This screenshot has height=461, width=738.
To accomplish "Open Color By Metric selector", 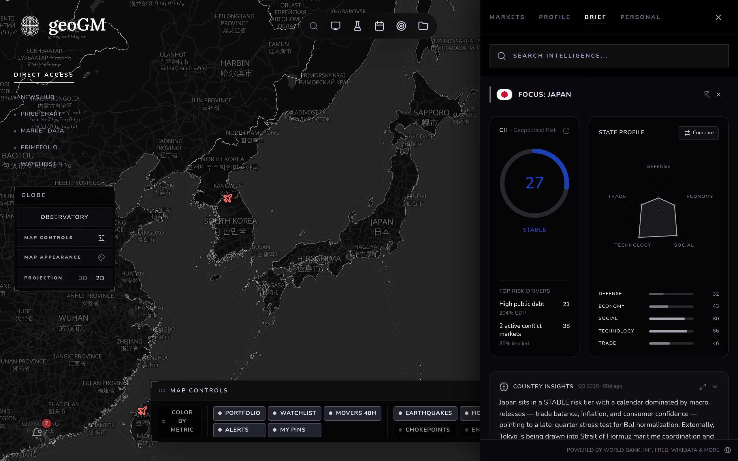I will 179,421.
